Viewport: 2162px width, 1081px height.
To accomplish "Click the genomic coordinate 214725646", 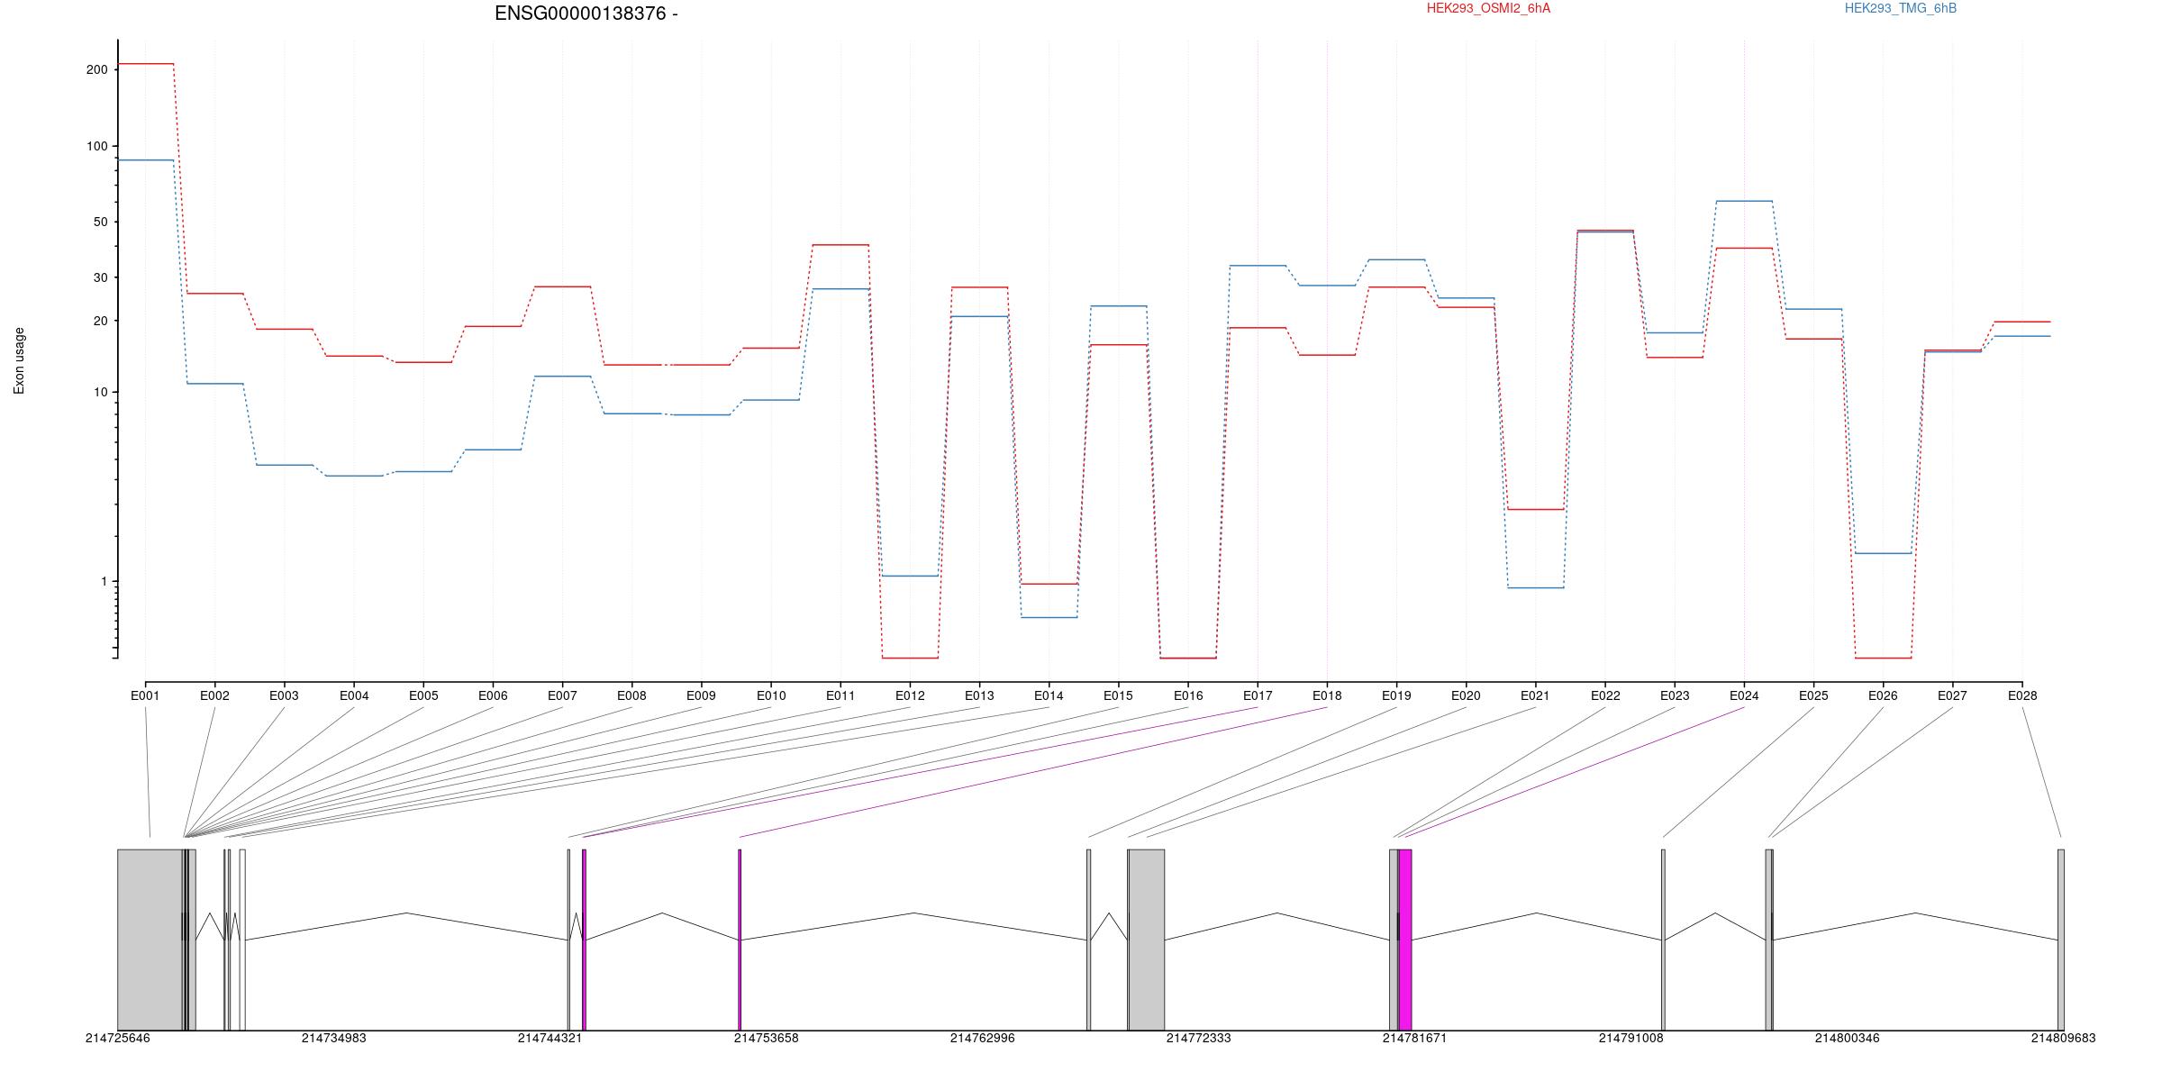I will [x=118, y=1038].
